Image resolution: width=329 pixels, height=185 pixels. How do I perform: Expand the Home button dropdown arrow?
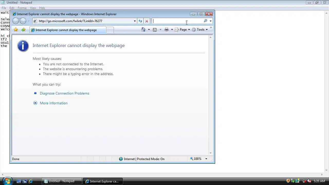pos(149,30)
